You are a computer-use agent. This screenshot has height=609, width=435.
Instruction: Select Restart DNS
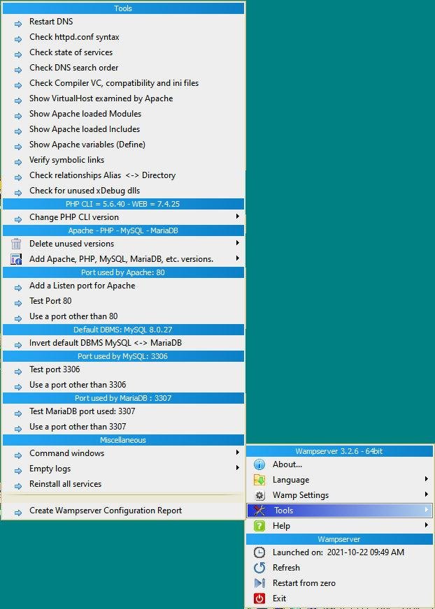coord(123,22)
